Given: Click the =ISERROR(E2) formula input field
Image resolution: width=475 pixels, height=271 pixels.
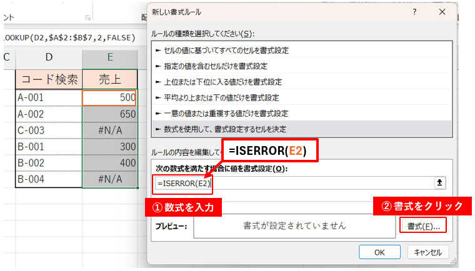Looking at the screenshot, I should [294, 183].
